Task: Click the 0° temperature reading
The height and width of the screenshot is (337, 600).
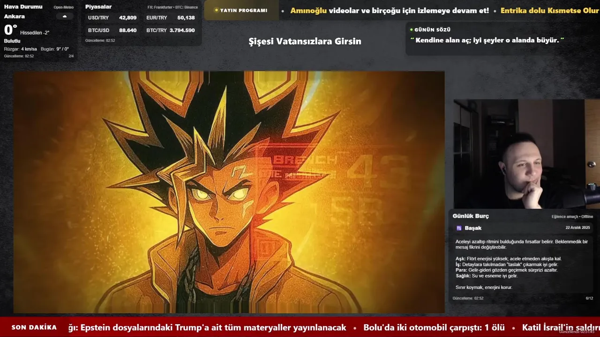Action: click(x=10, y=30)
